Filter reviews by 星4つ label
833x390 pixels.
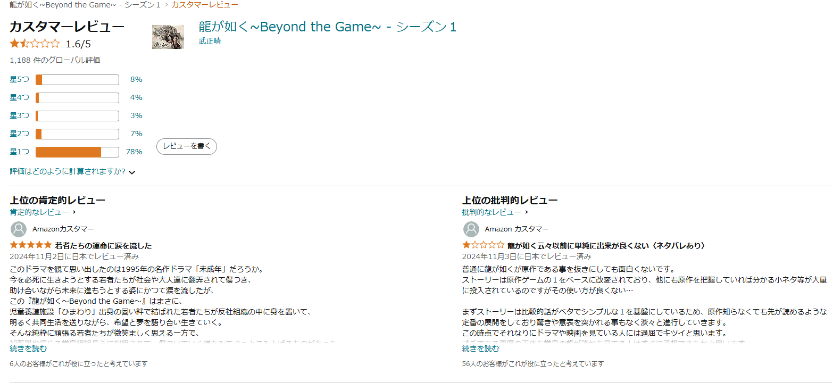click(20, 97)
